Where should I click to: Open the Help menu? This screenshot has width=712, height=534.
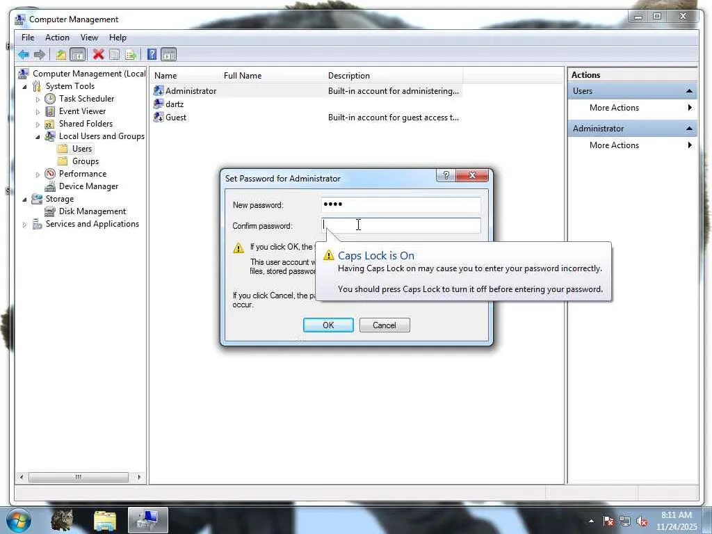(118, 38)
